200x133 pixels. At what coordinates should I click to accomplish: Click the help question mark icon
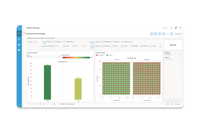click(x=171, y=28)
